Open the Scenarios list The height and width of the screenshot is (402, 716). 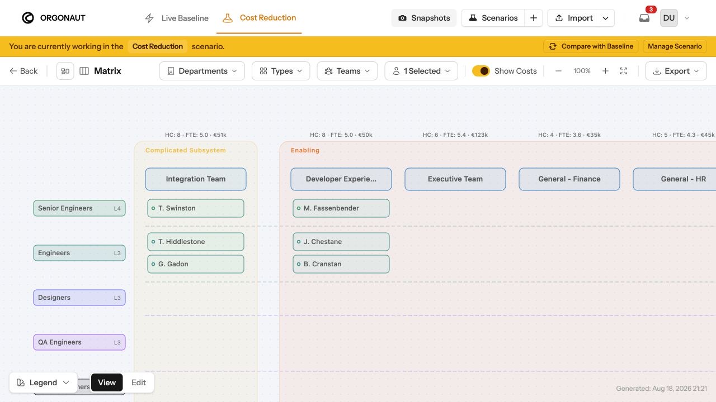pyautogui.click(x=493, y=18)
